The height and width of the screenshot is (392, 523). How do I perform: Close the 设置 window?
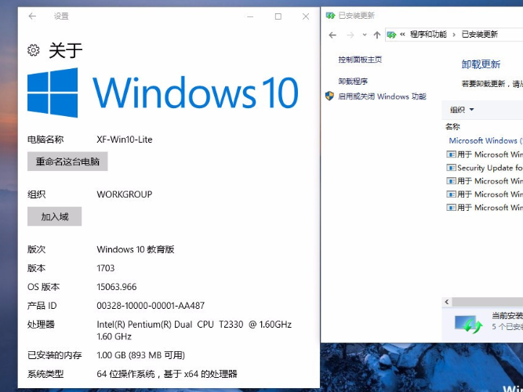pyautogui.click(x=306, y=16)
